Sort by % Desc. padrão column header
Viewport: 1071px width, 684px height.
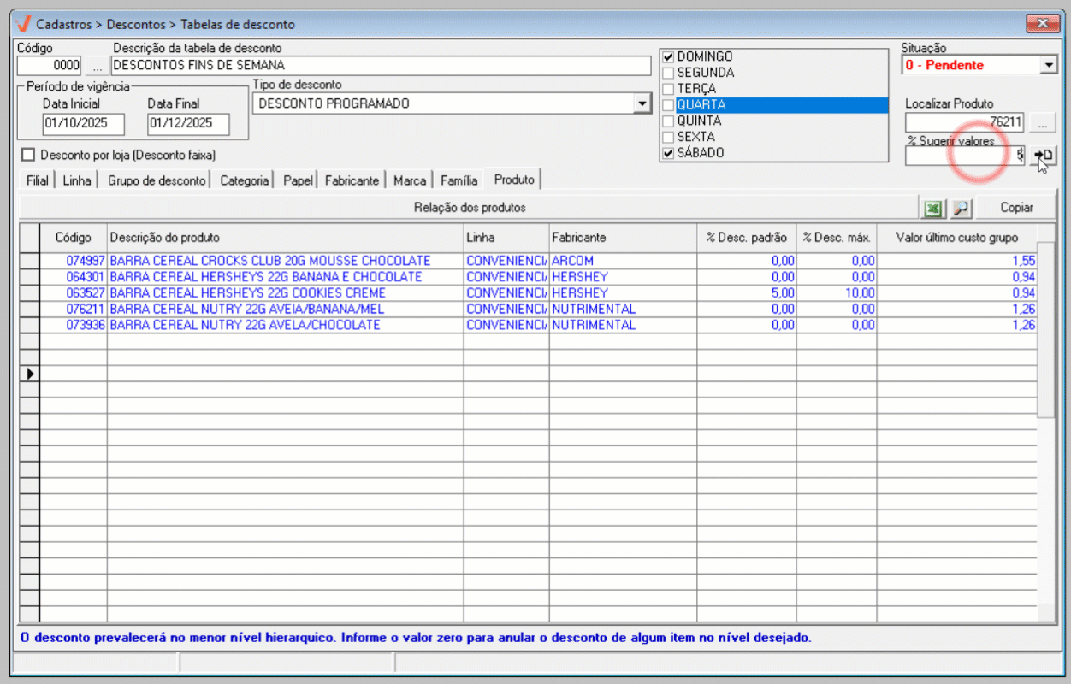pyautogui.click(x=746, y=237)
